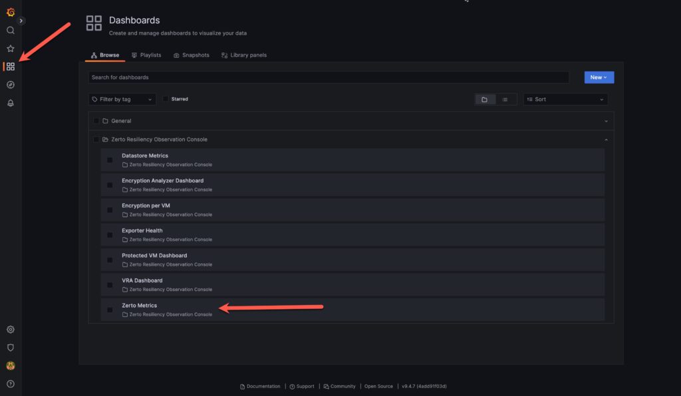Viewport: 681px width, 396px height.
Task: Open the Datastore Metrics dashboard
Action: click(145, 155)
